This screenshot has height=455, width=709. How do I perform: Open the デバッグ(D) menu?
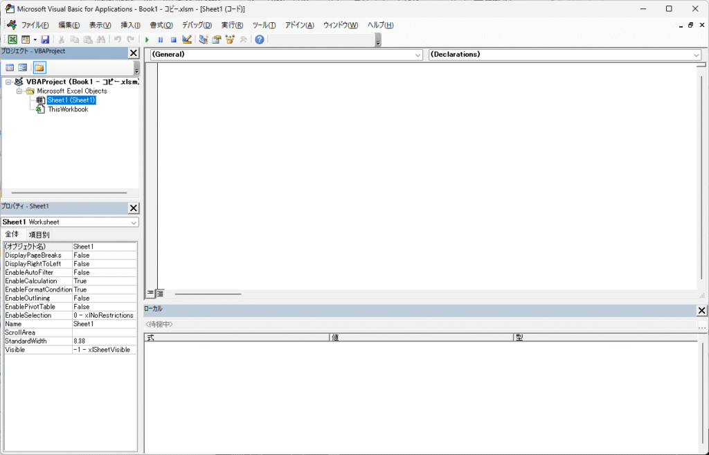[x=197, y=25]
